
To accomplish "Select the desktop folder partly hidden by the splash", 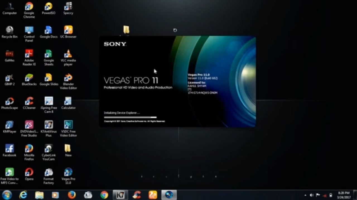I will 126,30.
